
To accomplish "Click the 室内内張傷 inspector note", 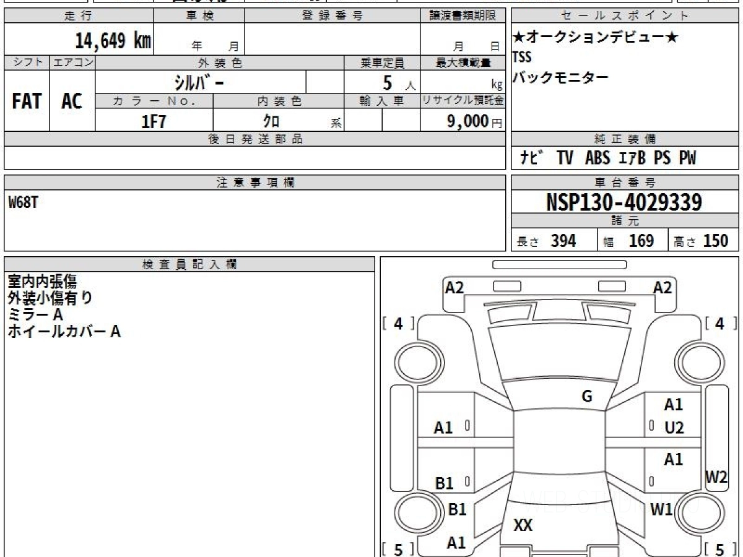I will pos(42,282).
